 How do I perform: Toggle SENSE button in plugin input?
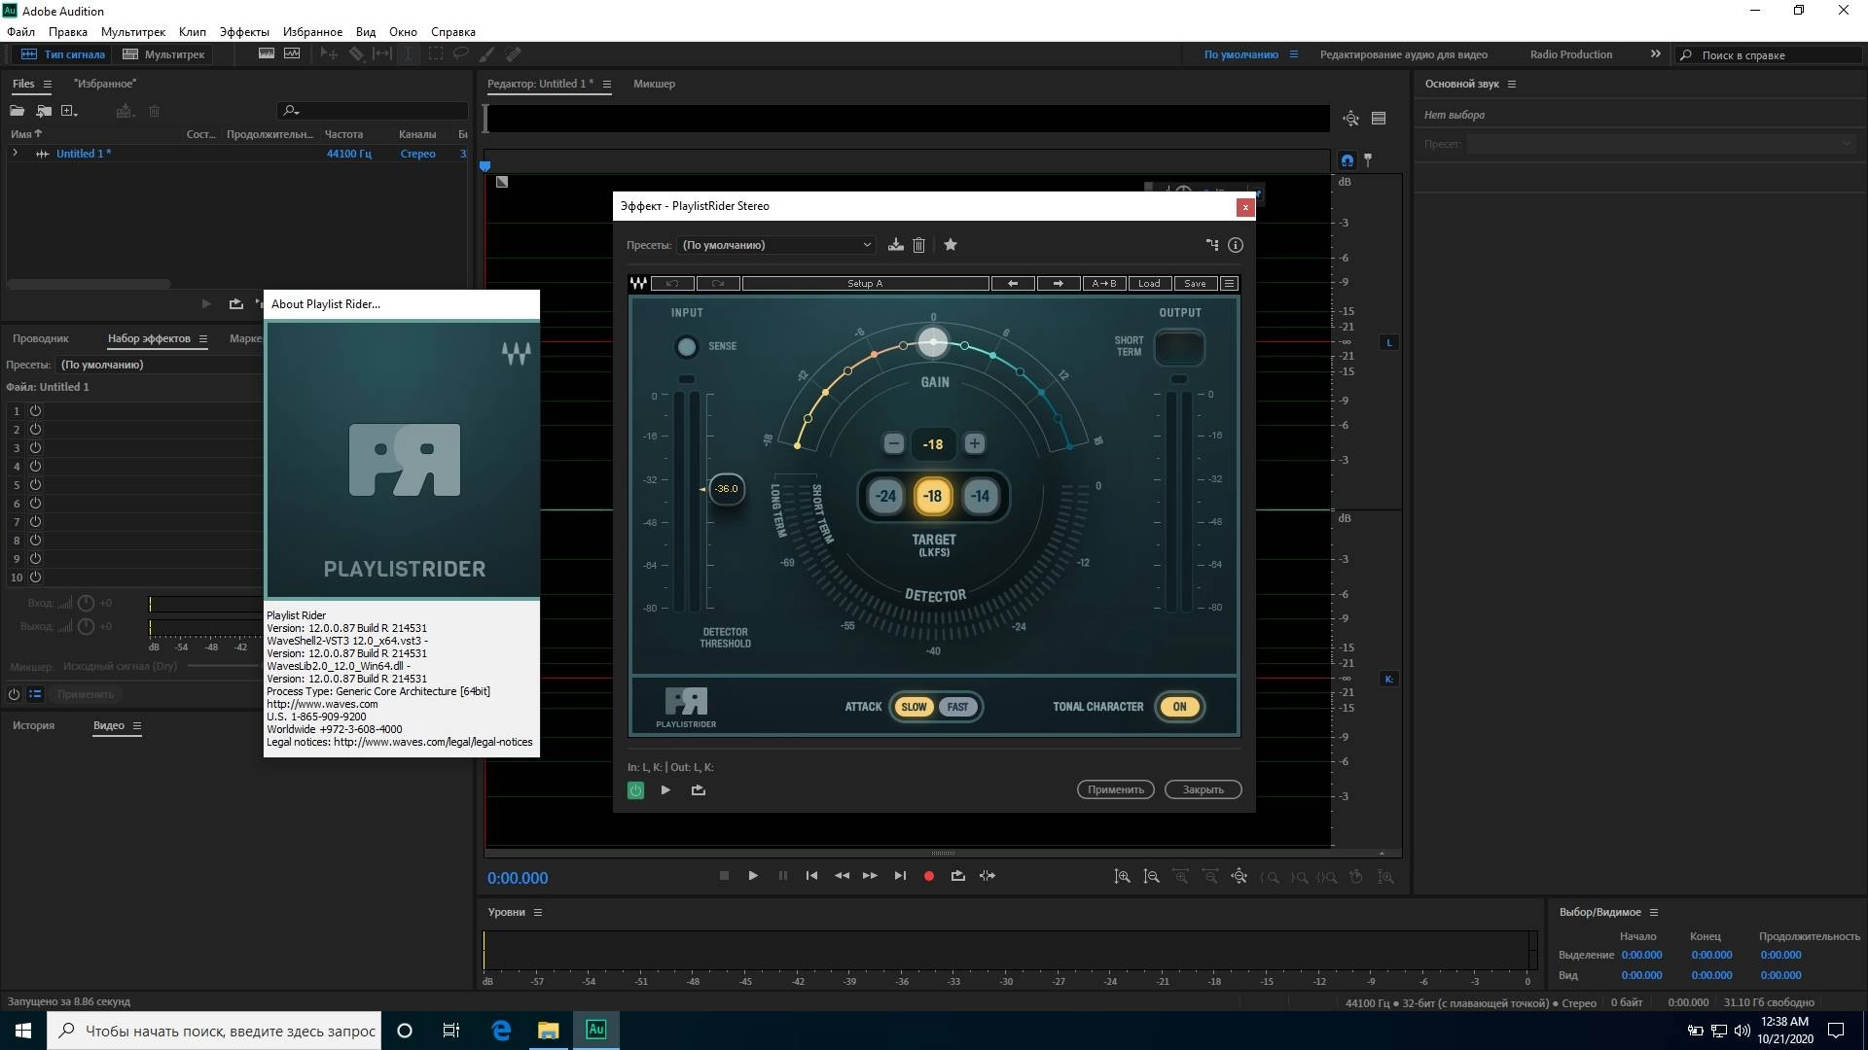(687, 347)
